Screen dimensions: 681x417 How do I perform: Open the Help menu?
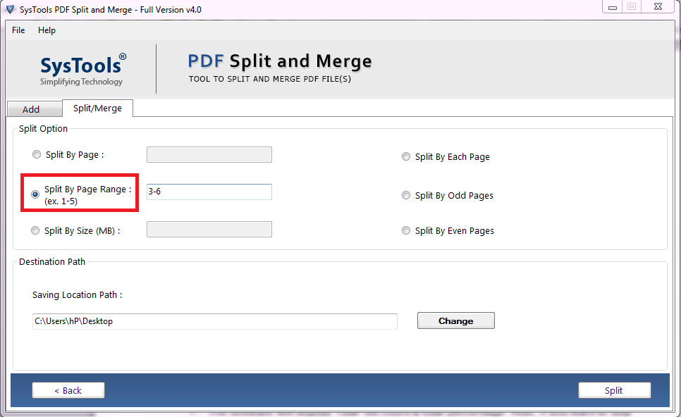tap(47, 30)
